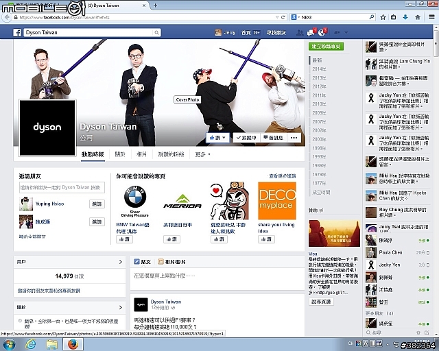Open Dyson Taiwan post author link
The height and width of the screenshot is (351, 439).
click(x=166, y=302)
